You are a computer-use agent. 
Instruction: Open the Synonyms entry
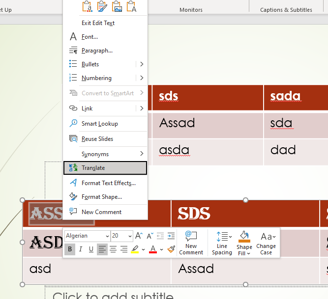[x=105, y=154]
